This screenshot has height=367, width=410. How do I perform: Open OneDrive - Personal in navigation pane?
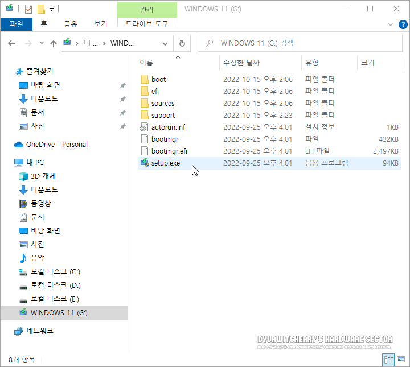56,145
